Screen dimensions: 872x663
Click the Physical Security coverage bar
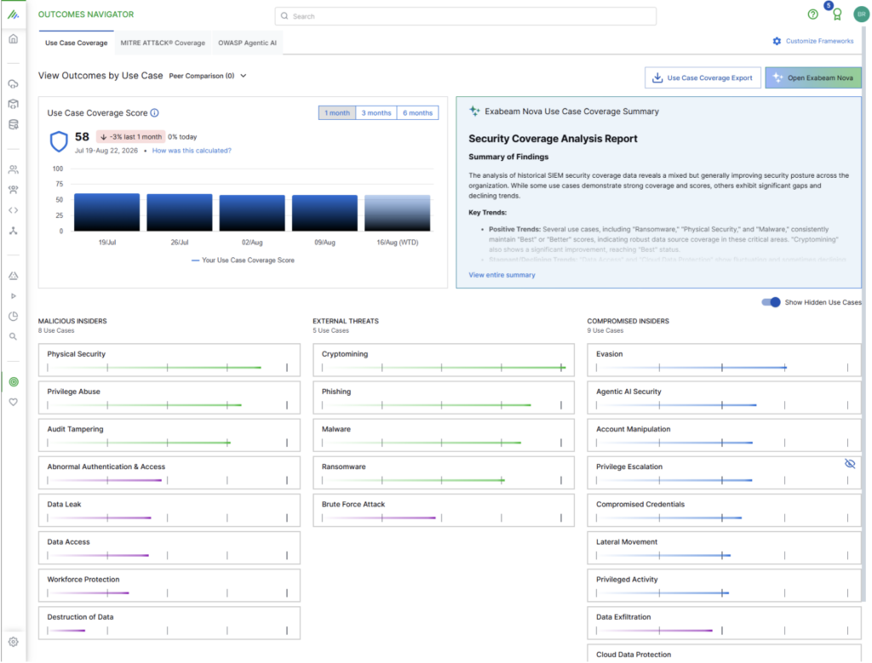pos(168,368)
